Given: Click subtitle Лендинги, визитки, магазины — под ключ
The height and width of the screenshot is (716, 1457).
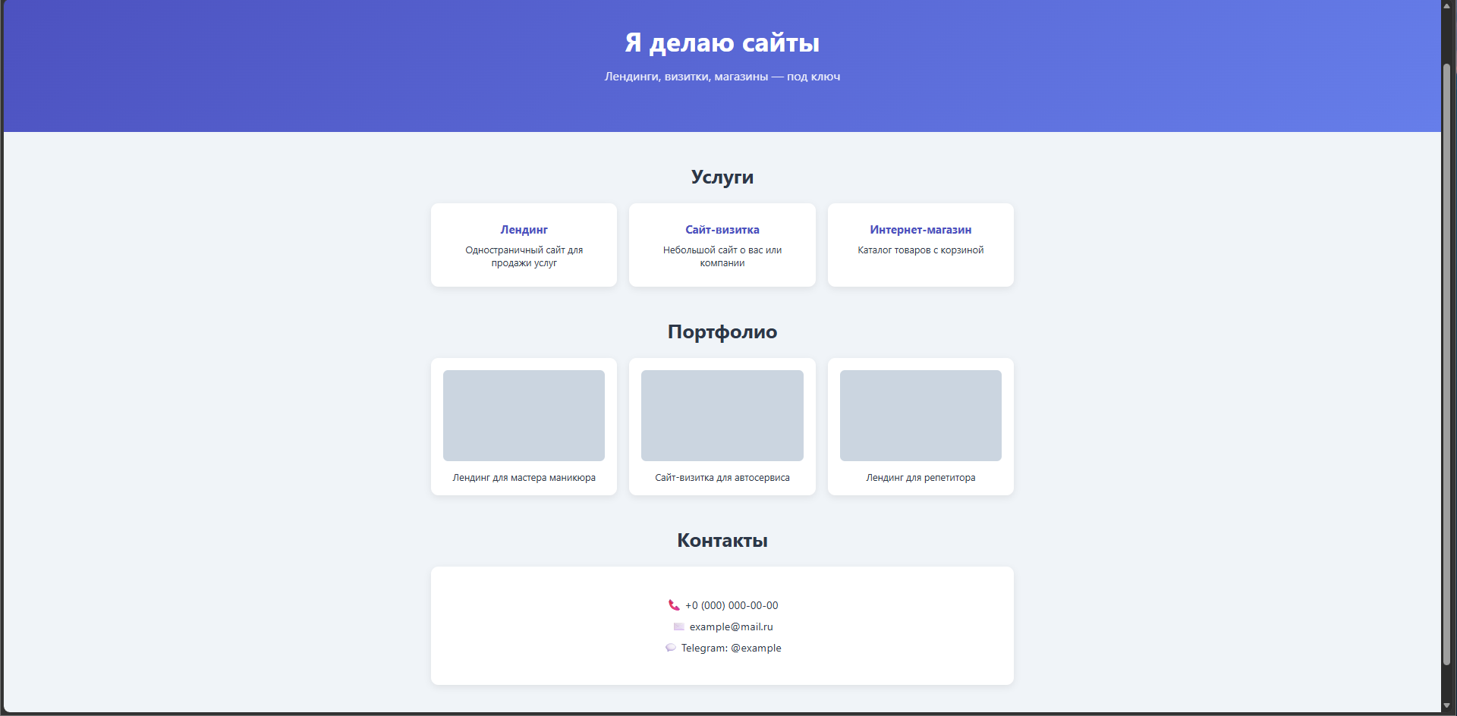Looking at the screenshot, I should pyautogui.click(x=722, y=77).
